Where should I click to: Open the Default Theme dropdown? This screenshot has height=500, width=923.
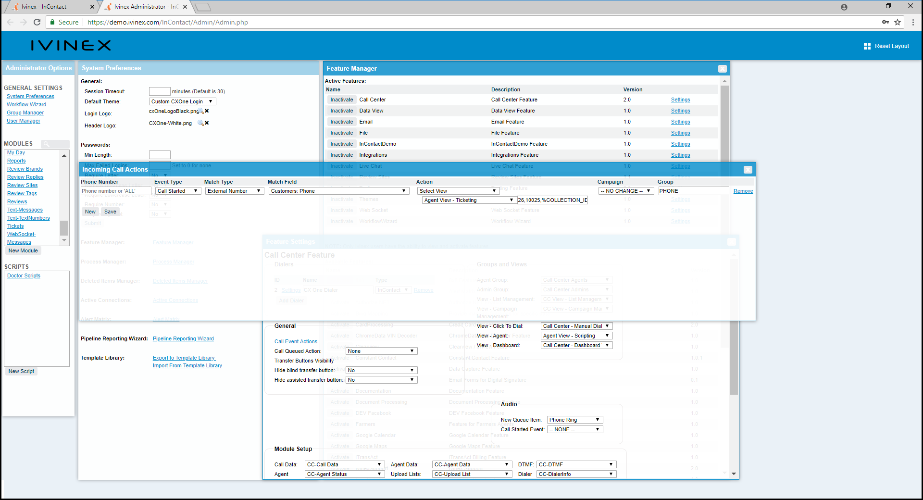[182, 101]
